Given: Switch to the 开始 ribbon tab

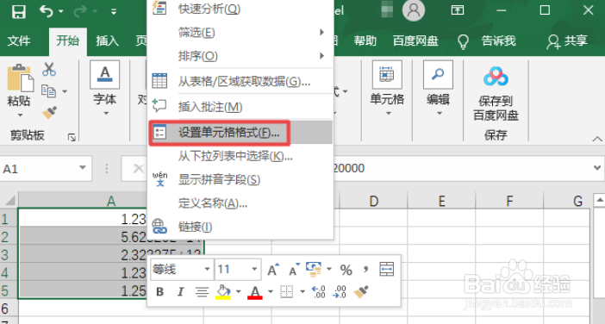Looking at the screenshot, I should [67, 40].
